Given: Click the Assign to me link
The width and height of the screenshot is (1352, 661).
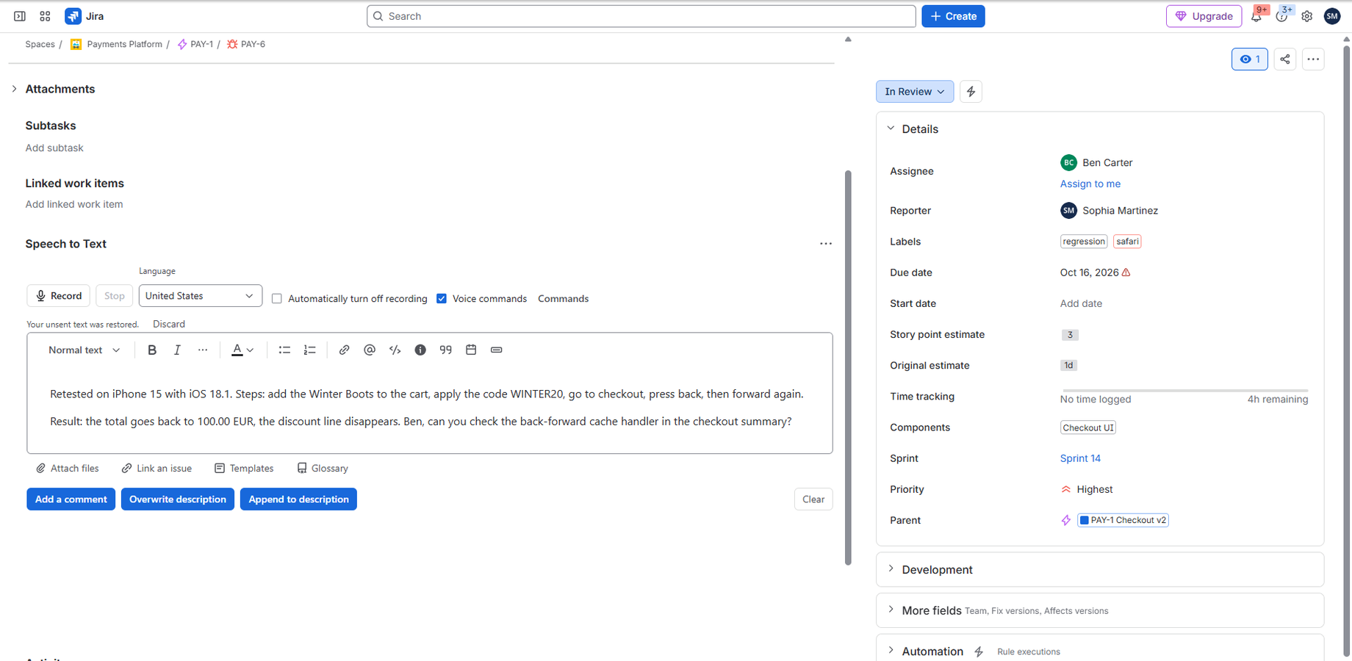Looking at the screenshot, I should [x=1090, y=184].
